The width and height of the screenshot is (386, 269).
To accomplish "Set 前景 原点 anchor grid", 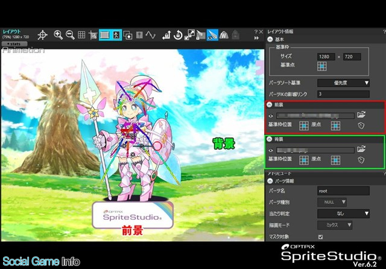I will [x=335, y=126].
